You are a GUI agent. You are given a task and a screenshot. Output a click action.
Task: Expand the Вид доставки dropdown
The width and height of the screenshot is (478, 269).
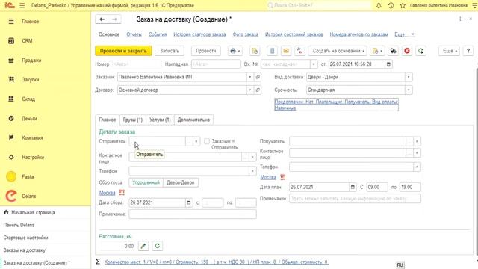coord(409,77)
